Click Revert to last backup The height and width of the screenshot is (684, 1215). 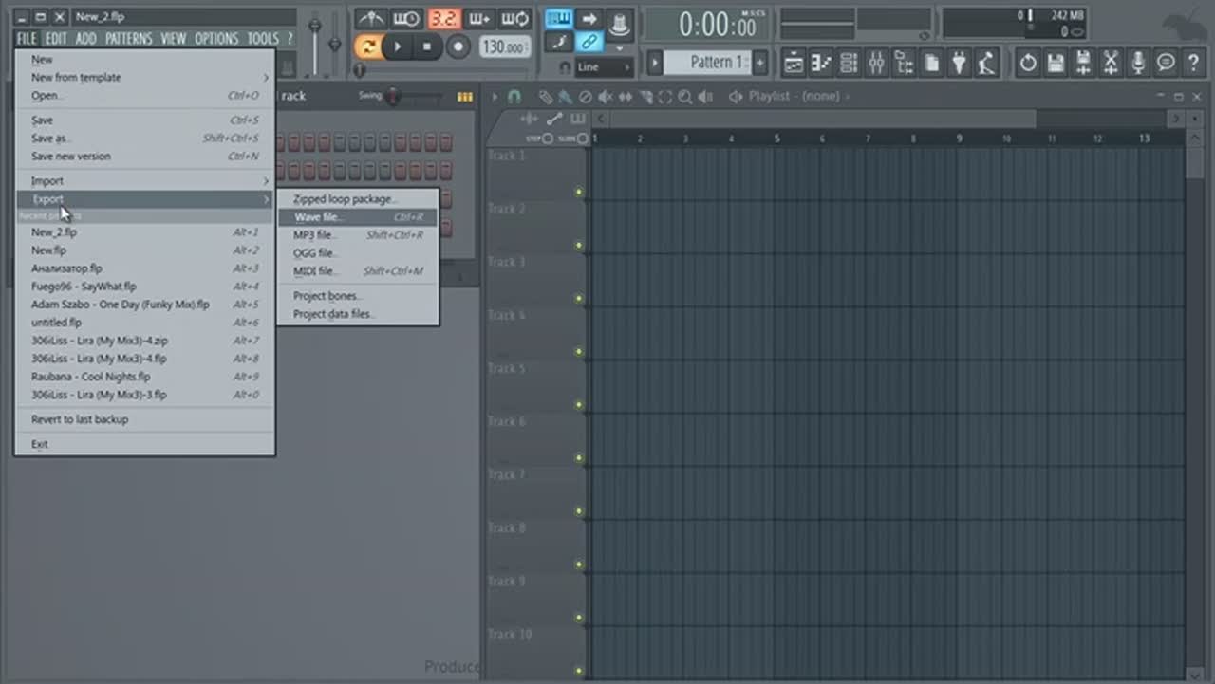point(80,419)
